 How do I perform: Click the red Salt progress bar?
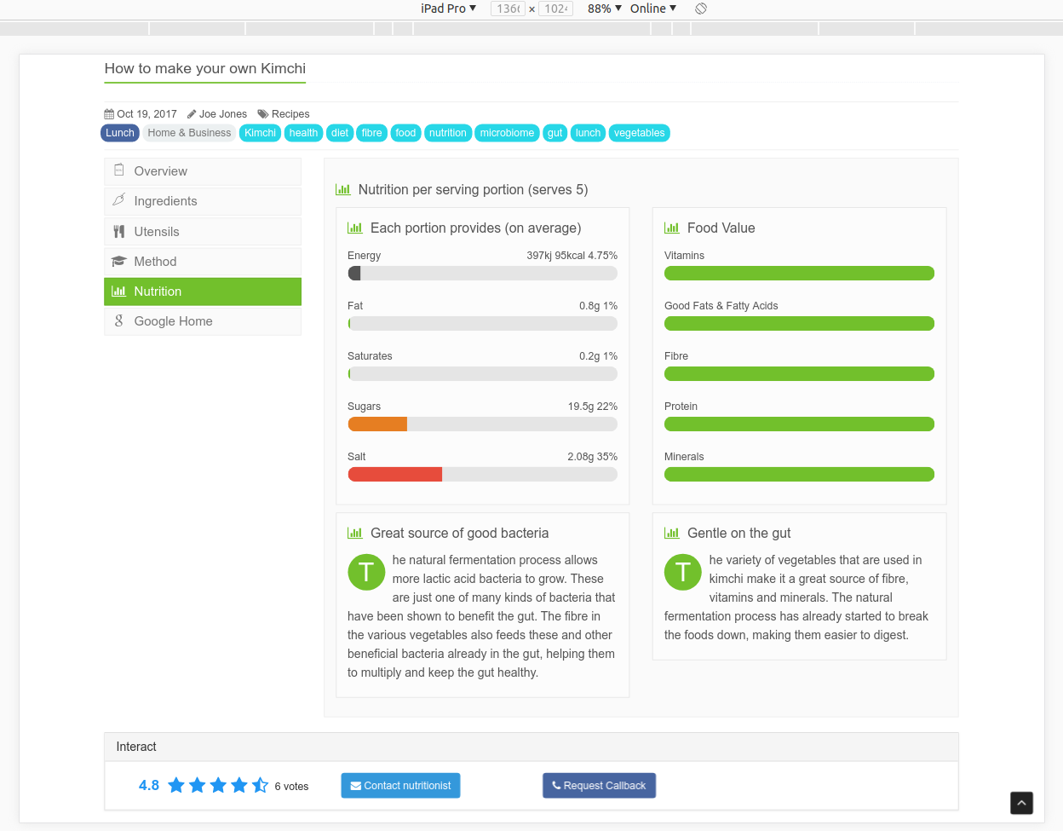click(395, 475)
